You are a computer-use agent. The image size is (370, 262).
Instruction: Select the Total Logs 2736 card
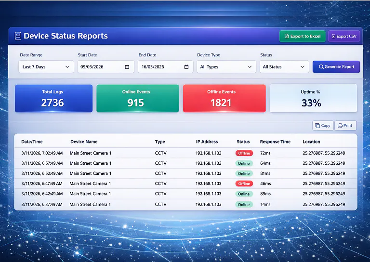pos(53,98)
